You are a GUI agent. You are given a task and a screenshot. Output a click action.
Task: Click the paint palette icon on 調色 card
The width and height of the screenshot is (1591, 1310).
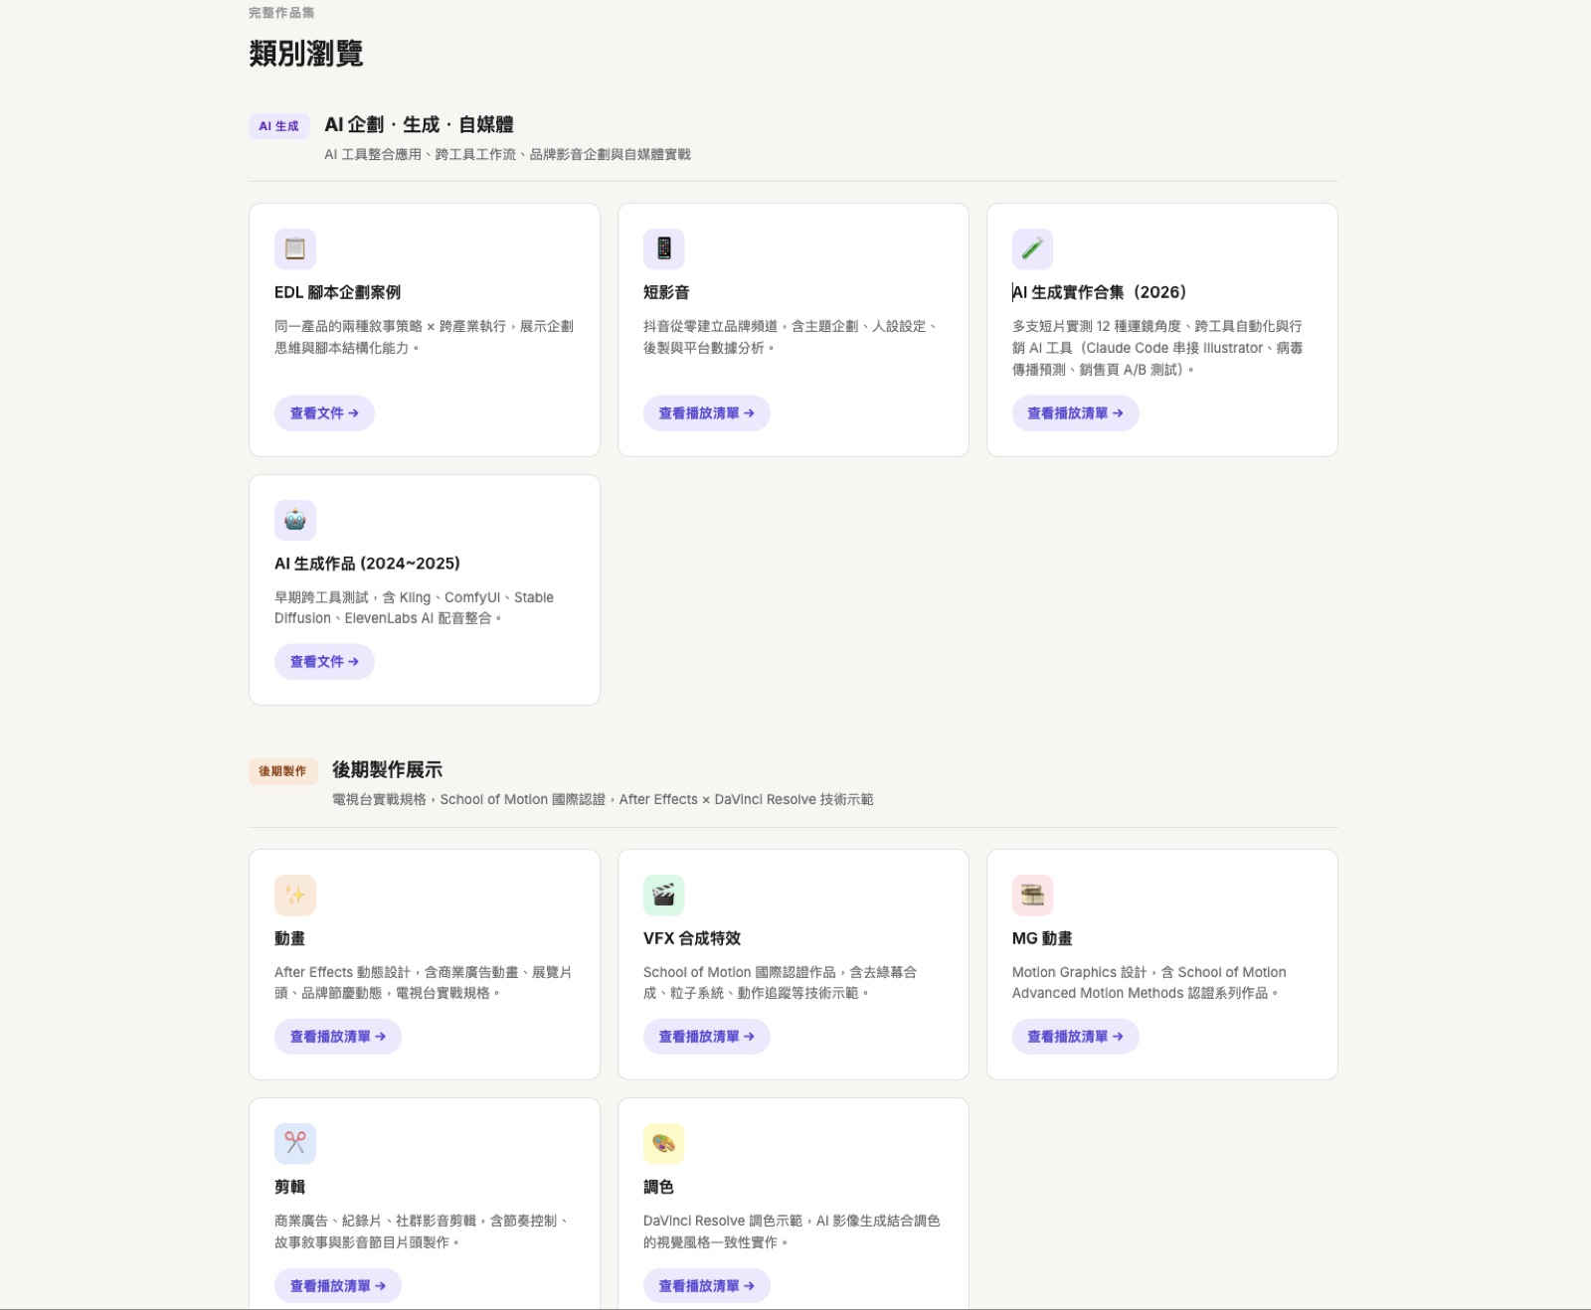tap(664, 1144)
